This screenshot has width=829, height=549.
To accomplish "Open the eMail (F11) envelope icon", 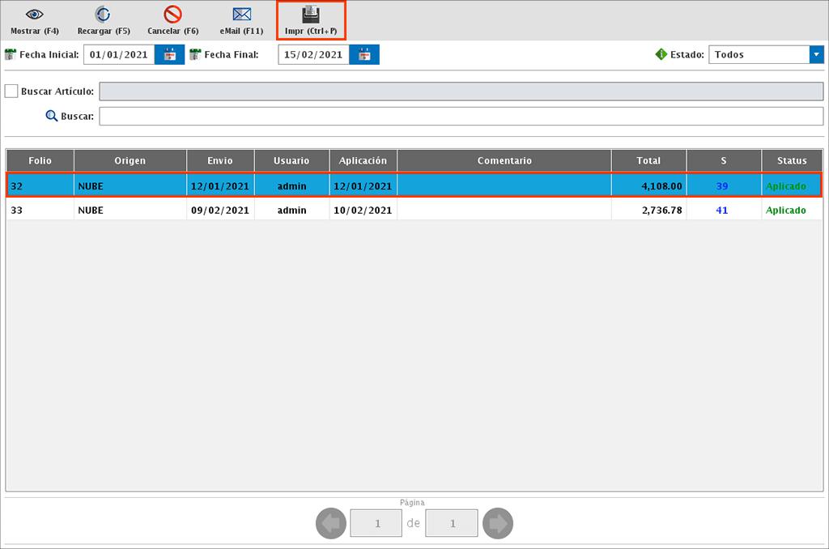I will coord(241,15).
